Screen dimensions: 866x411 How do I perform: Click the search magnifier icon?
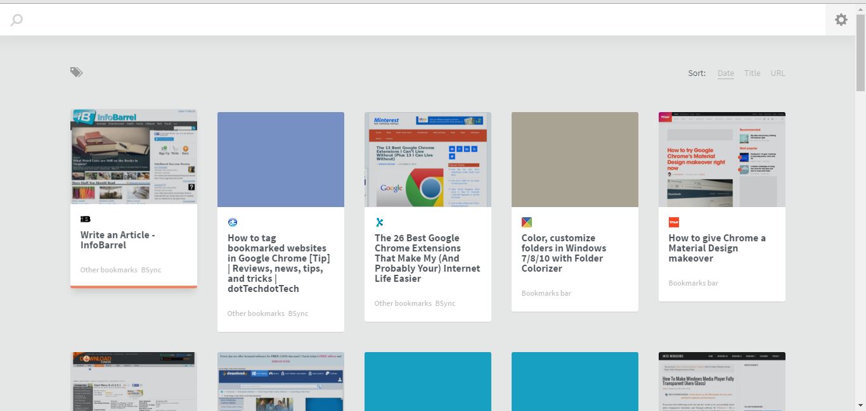(x=17, y=20)
